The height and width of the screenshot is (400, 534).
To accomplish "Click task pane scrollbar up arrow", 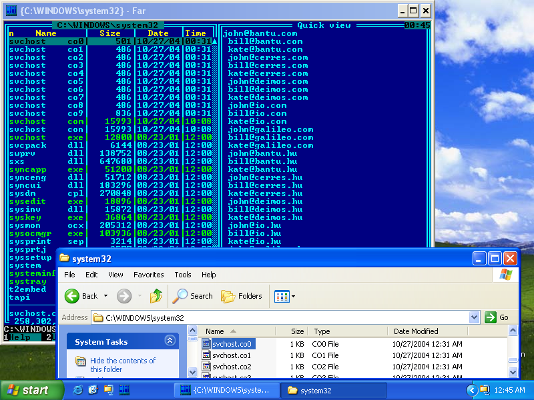I will coord(192,330).
